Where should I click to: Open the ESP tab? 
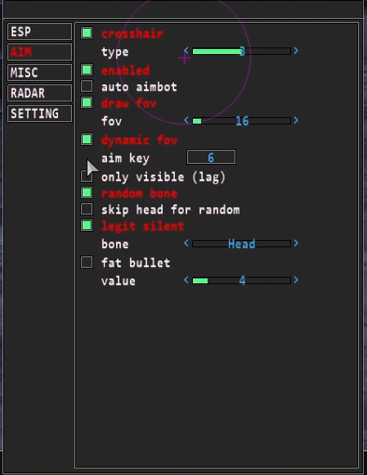[x=39, y=32]
